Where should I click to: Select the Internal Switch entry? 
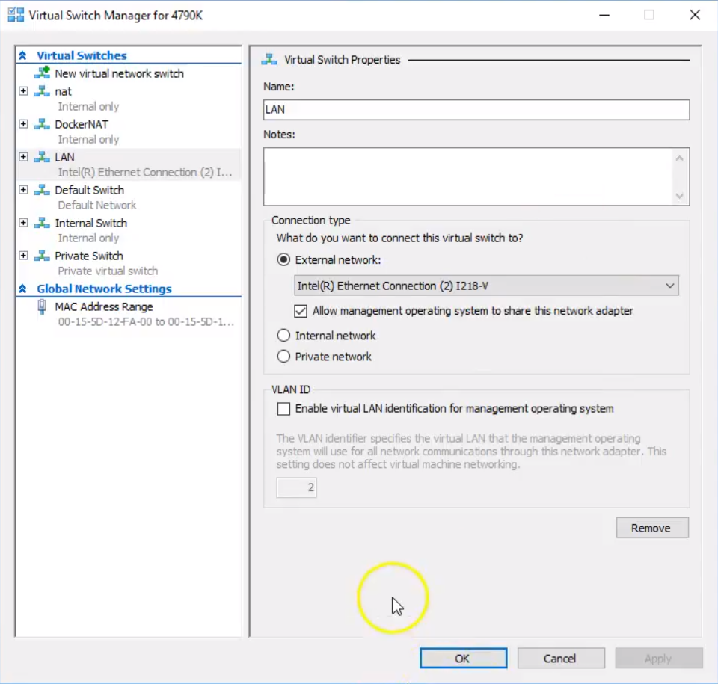click(x=90, y=222)
